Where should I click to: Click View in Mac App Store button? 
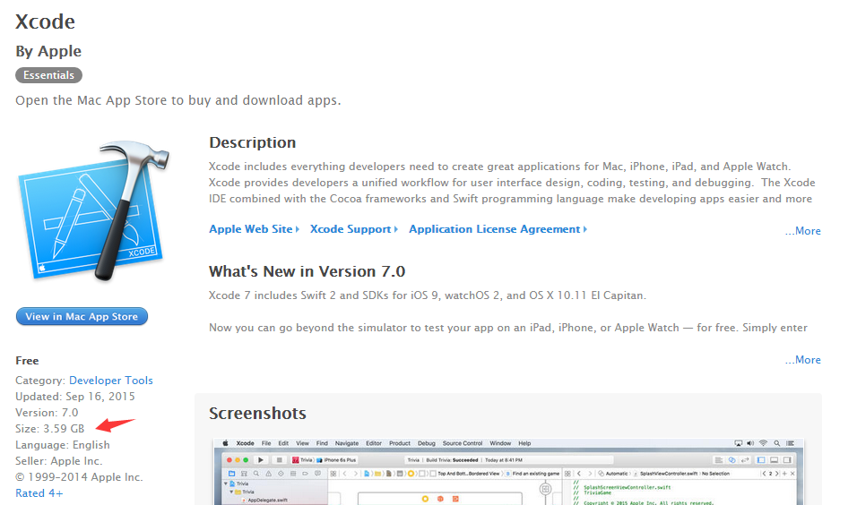click(82, 317)
